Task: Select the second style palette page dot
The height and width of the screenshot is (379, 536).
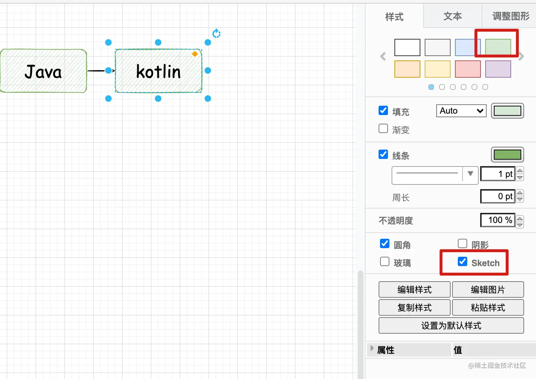Action: click(x=442, y=87)
